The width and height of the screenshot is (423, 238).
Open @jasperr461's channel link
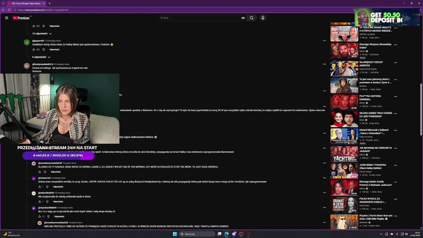point(38,41)
